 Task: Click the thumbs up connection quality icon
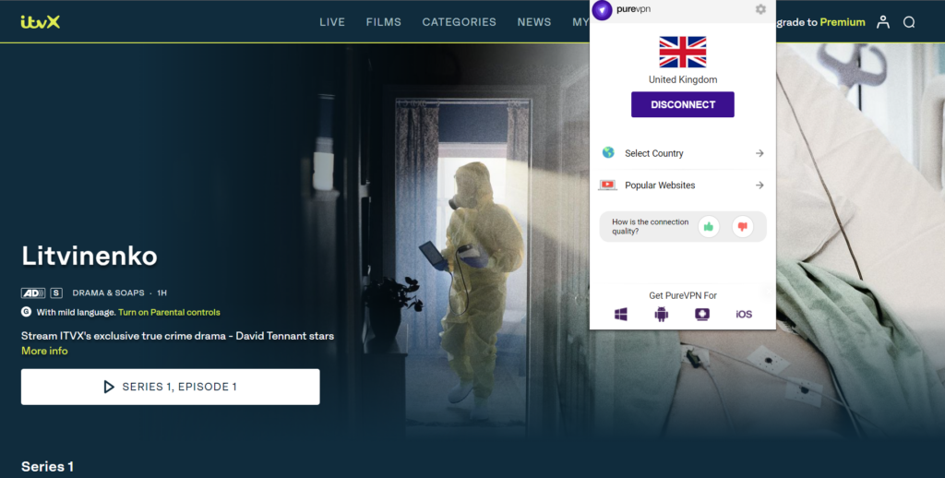(709, 226)
